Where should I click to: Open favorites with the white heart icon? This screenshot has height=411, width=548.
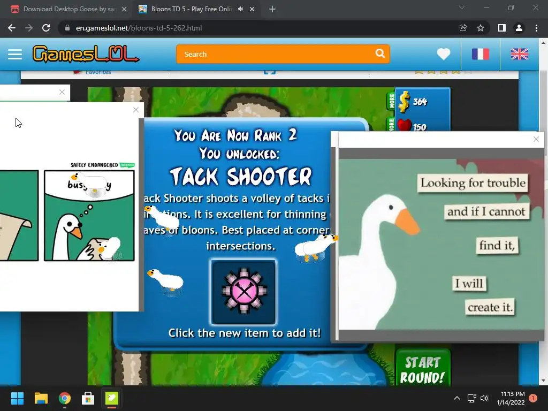(x=444, y=54)
